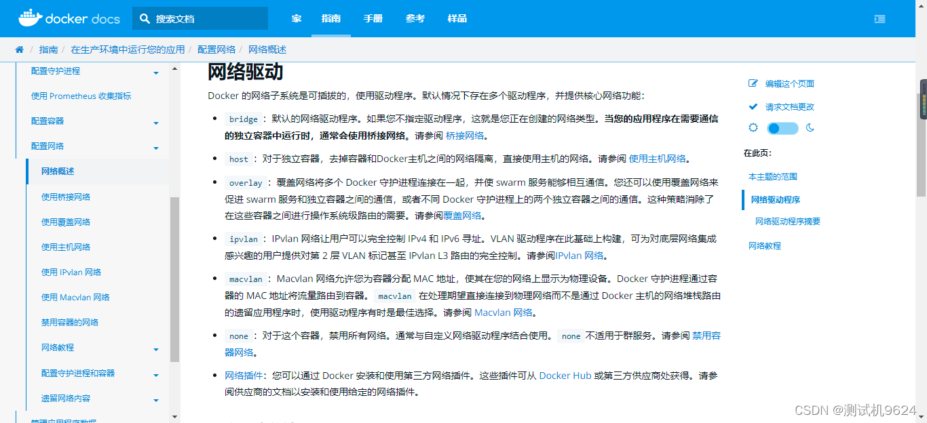Click the sidebar scrollbar thumb
The width and height of the screenshot is (927, 423).
pyautogui.click(x=174, y=279)
